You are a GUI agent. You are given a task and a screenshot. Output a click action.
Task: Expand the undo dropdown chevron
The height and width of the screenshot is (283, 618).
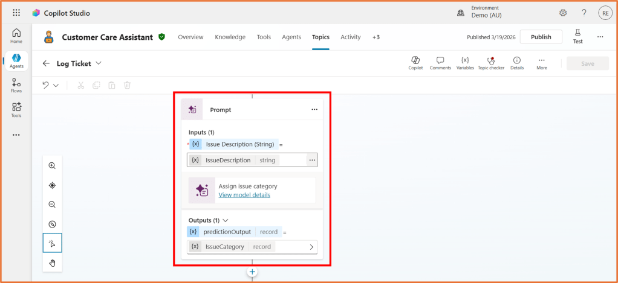tap(56, 86)
